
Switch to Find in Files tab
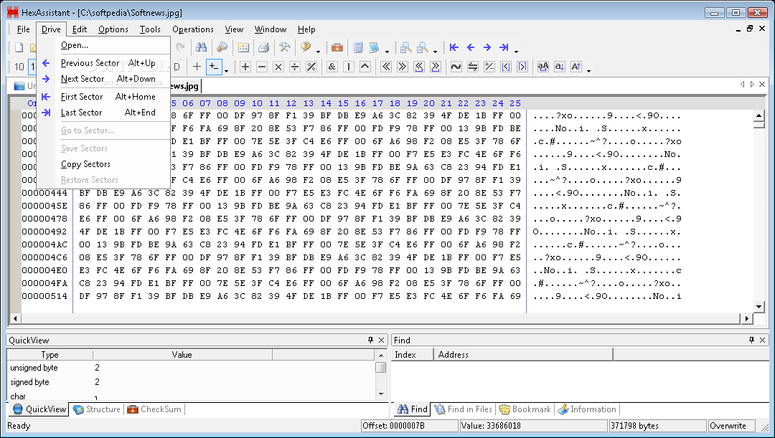click(x=464, y=409)
